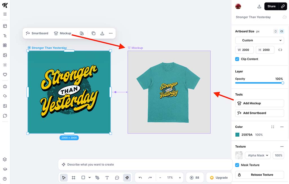Open the Custom artboard size dropdown

pos(259,40)
